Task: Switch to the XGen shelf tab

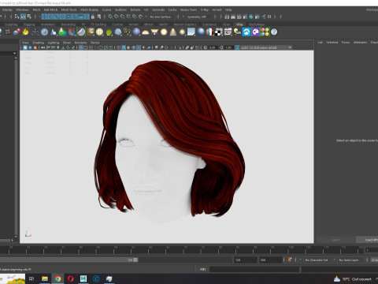Action: 226,24
